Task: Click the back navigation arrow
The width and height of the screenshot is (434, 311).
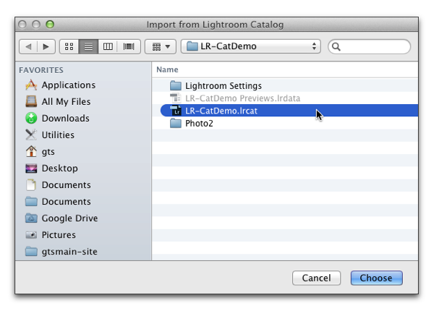Action: 29,46
